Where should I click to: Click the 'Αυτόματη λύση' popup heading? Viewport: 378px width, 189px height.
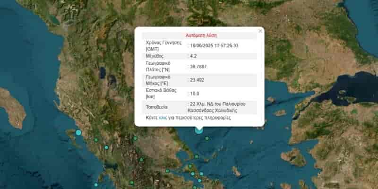pyautogui.click(x=199, y=35)
